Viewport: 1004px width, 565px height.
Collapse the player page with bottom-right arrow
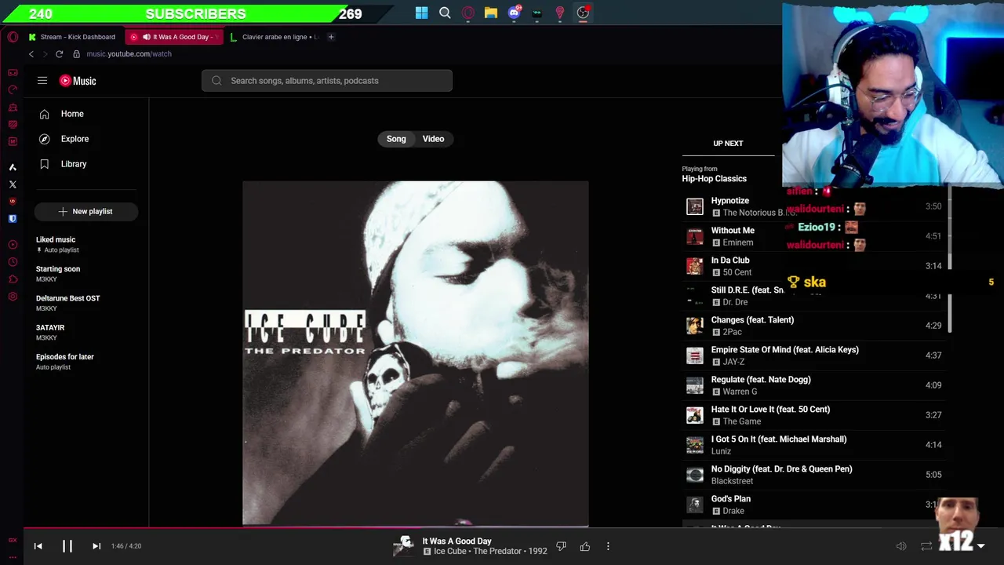[980, 546]
